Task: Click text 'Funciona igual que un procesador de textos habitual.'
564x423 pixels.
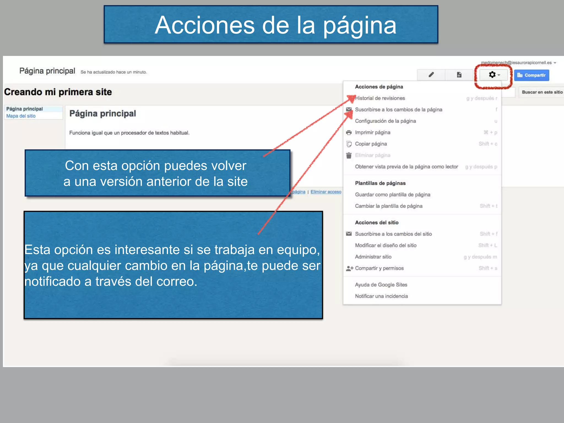Action: [129, 133]
